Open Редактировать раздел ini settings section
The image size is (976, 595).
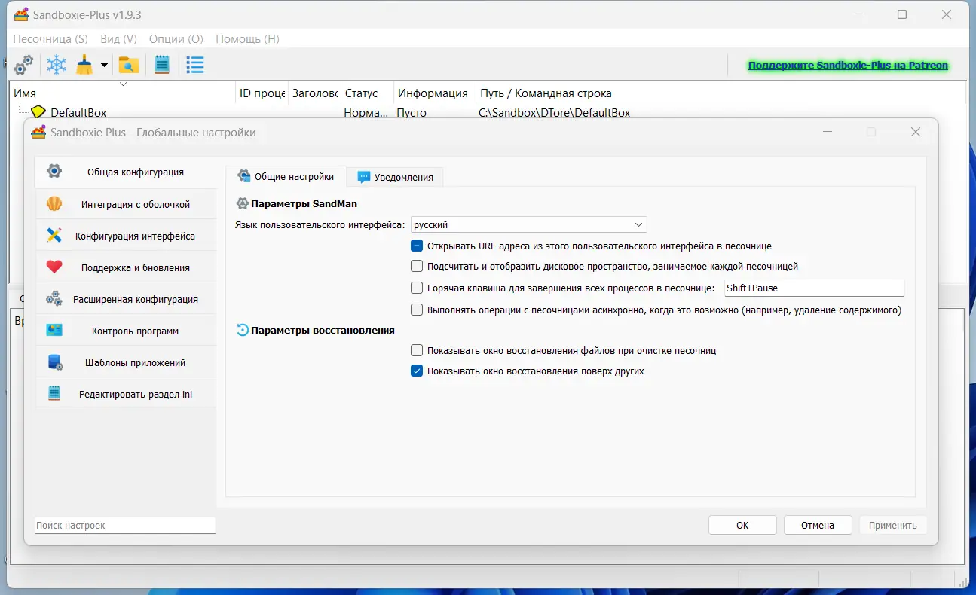tap(126, 394)
